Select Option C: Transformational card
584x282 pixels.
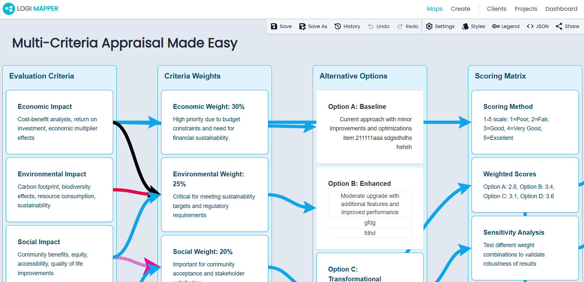pyautogui.click(x=370, y=268)
